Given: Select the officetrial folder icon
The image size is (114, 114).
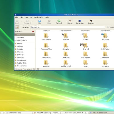Looking at the screenshot, I should click(105, 54).
